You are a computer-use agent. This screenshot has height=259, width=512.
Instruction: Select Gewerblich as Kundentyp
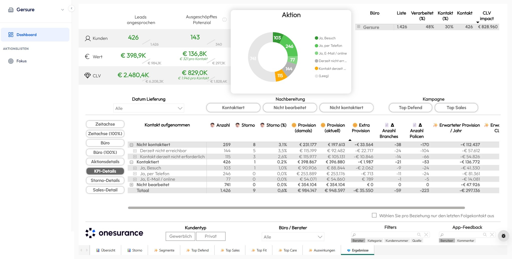(180, 236)
